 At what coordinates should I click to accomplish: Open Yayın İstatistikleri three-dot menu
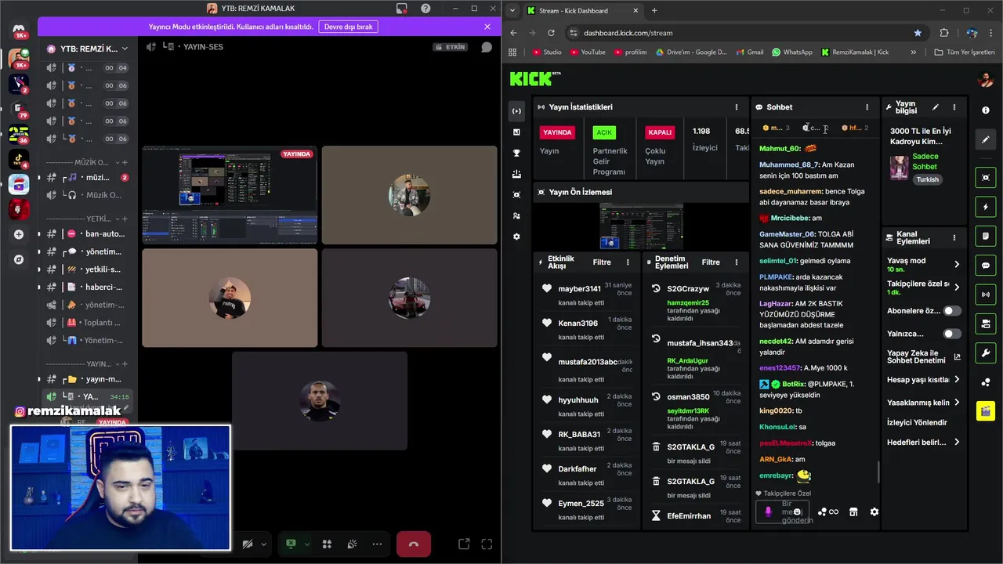tap(736, 107)
